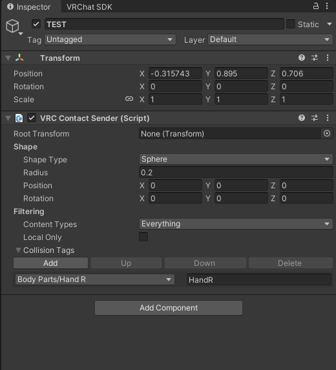This screenshot has height=370, width=336.
Task: Disable the TEST GameObject active checkbox
Action: (36, 24)
